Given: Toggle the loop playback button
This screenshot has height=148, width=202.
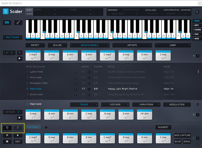Looking at the screenshot, I should (7, 135).
